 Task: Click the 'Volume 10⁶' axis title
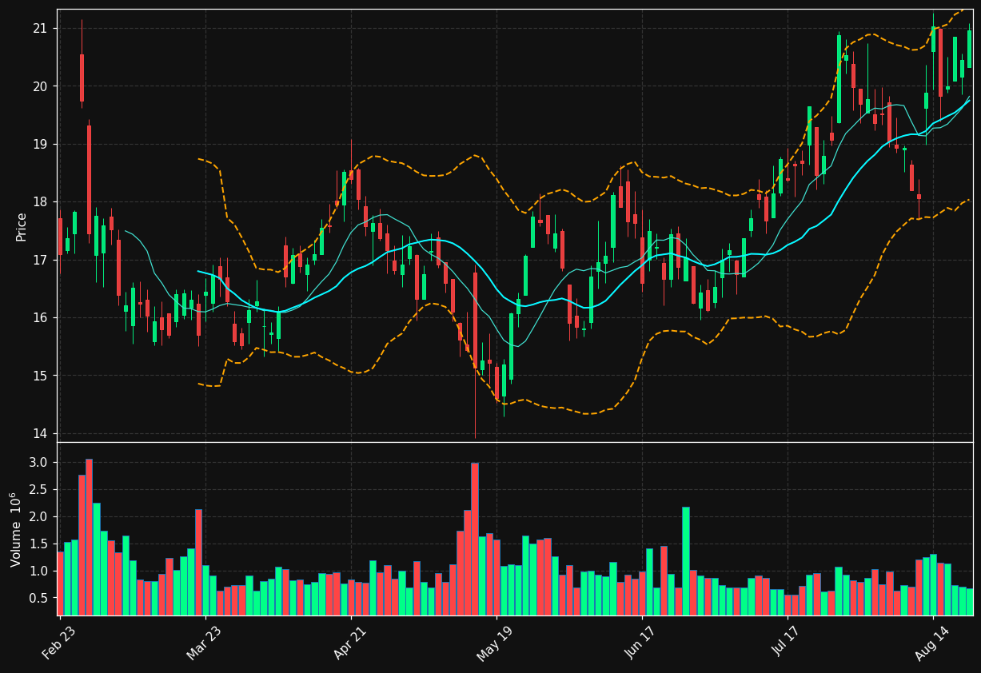17,529
